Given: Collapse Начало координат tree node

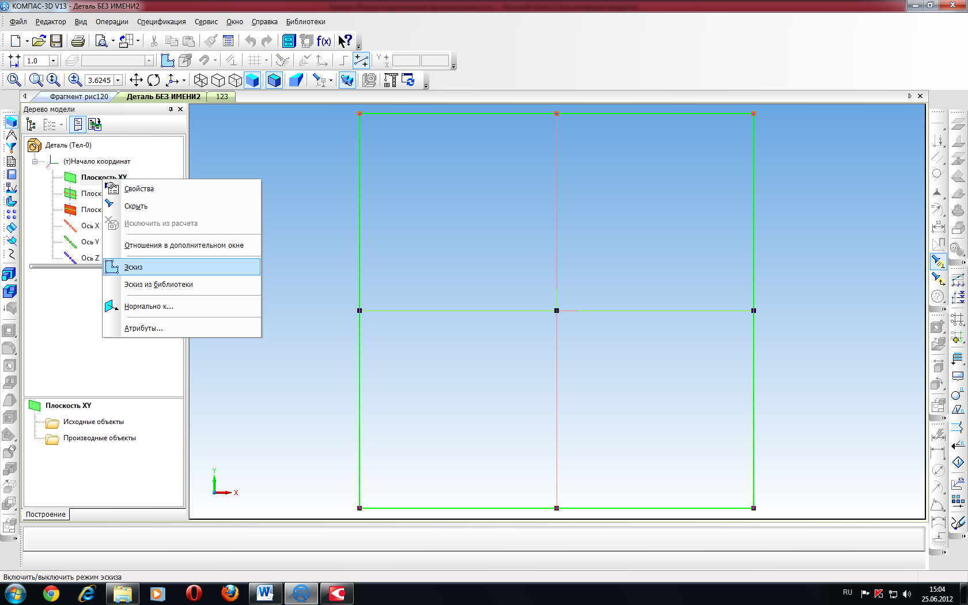Looking at the screenshot, I should [35, 161].
